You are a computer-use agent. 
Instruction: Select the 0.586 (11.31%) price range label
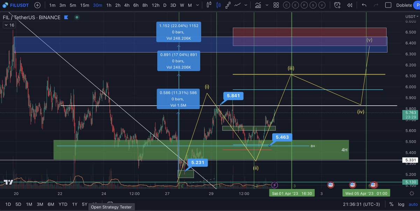[x=178, y=99]
